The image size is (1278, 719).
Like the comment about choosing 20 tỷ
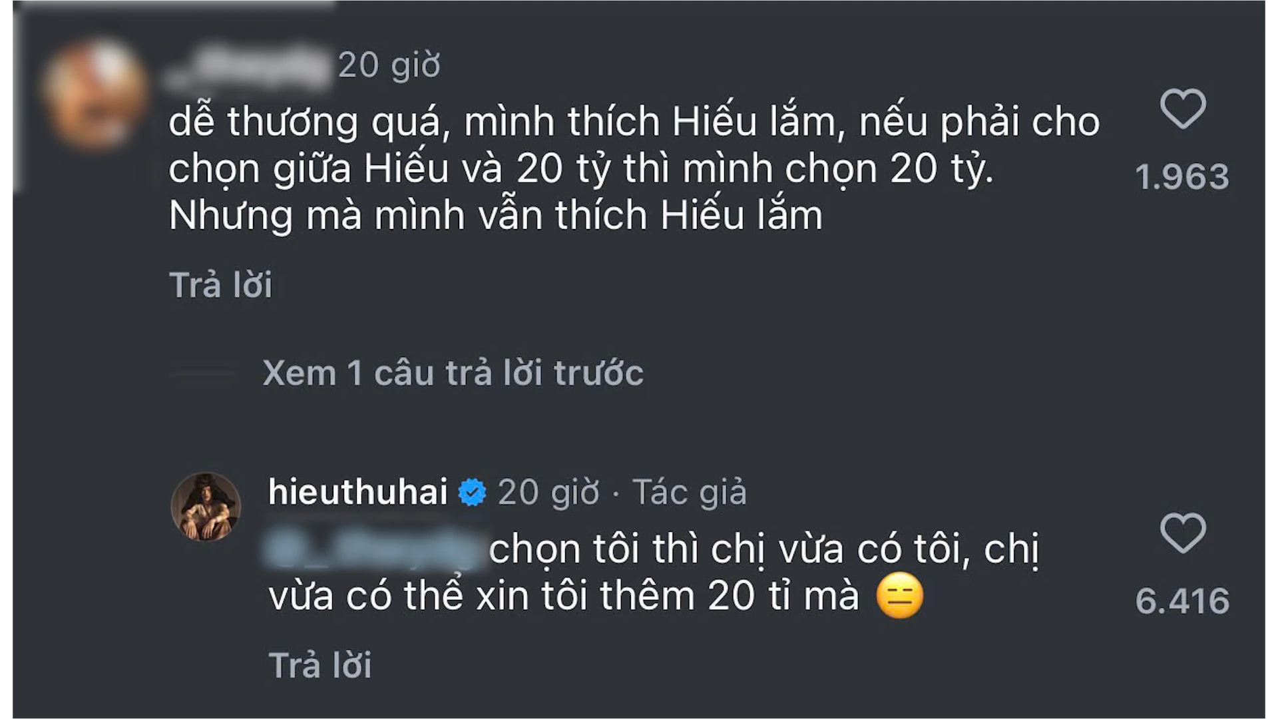coord(1183,109)
